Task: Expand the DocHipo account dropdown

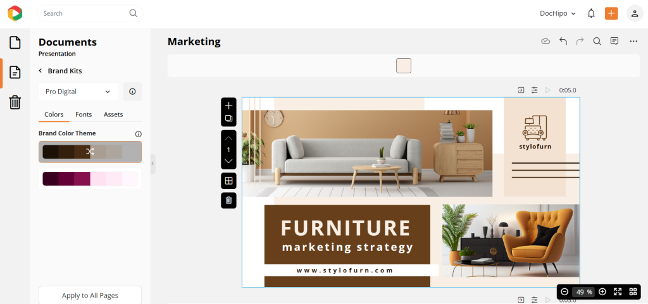Action: click(x=558, y=13)
